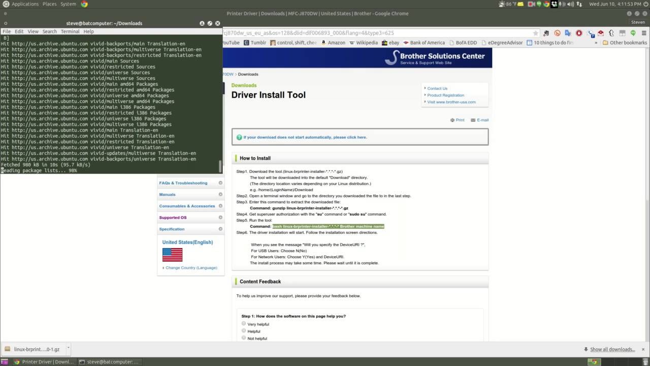The image size is (650, 366).
Task: Open the Chrome hamburger menu
Action: click(644, 33)
